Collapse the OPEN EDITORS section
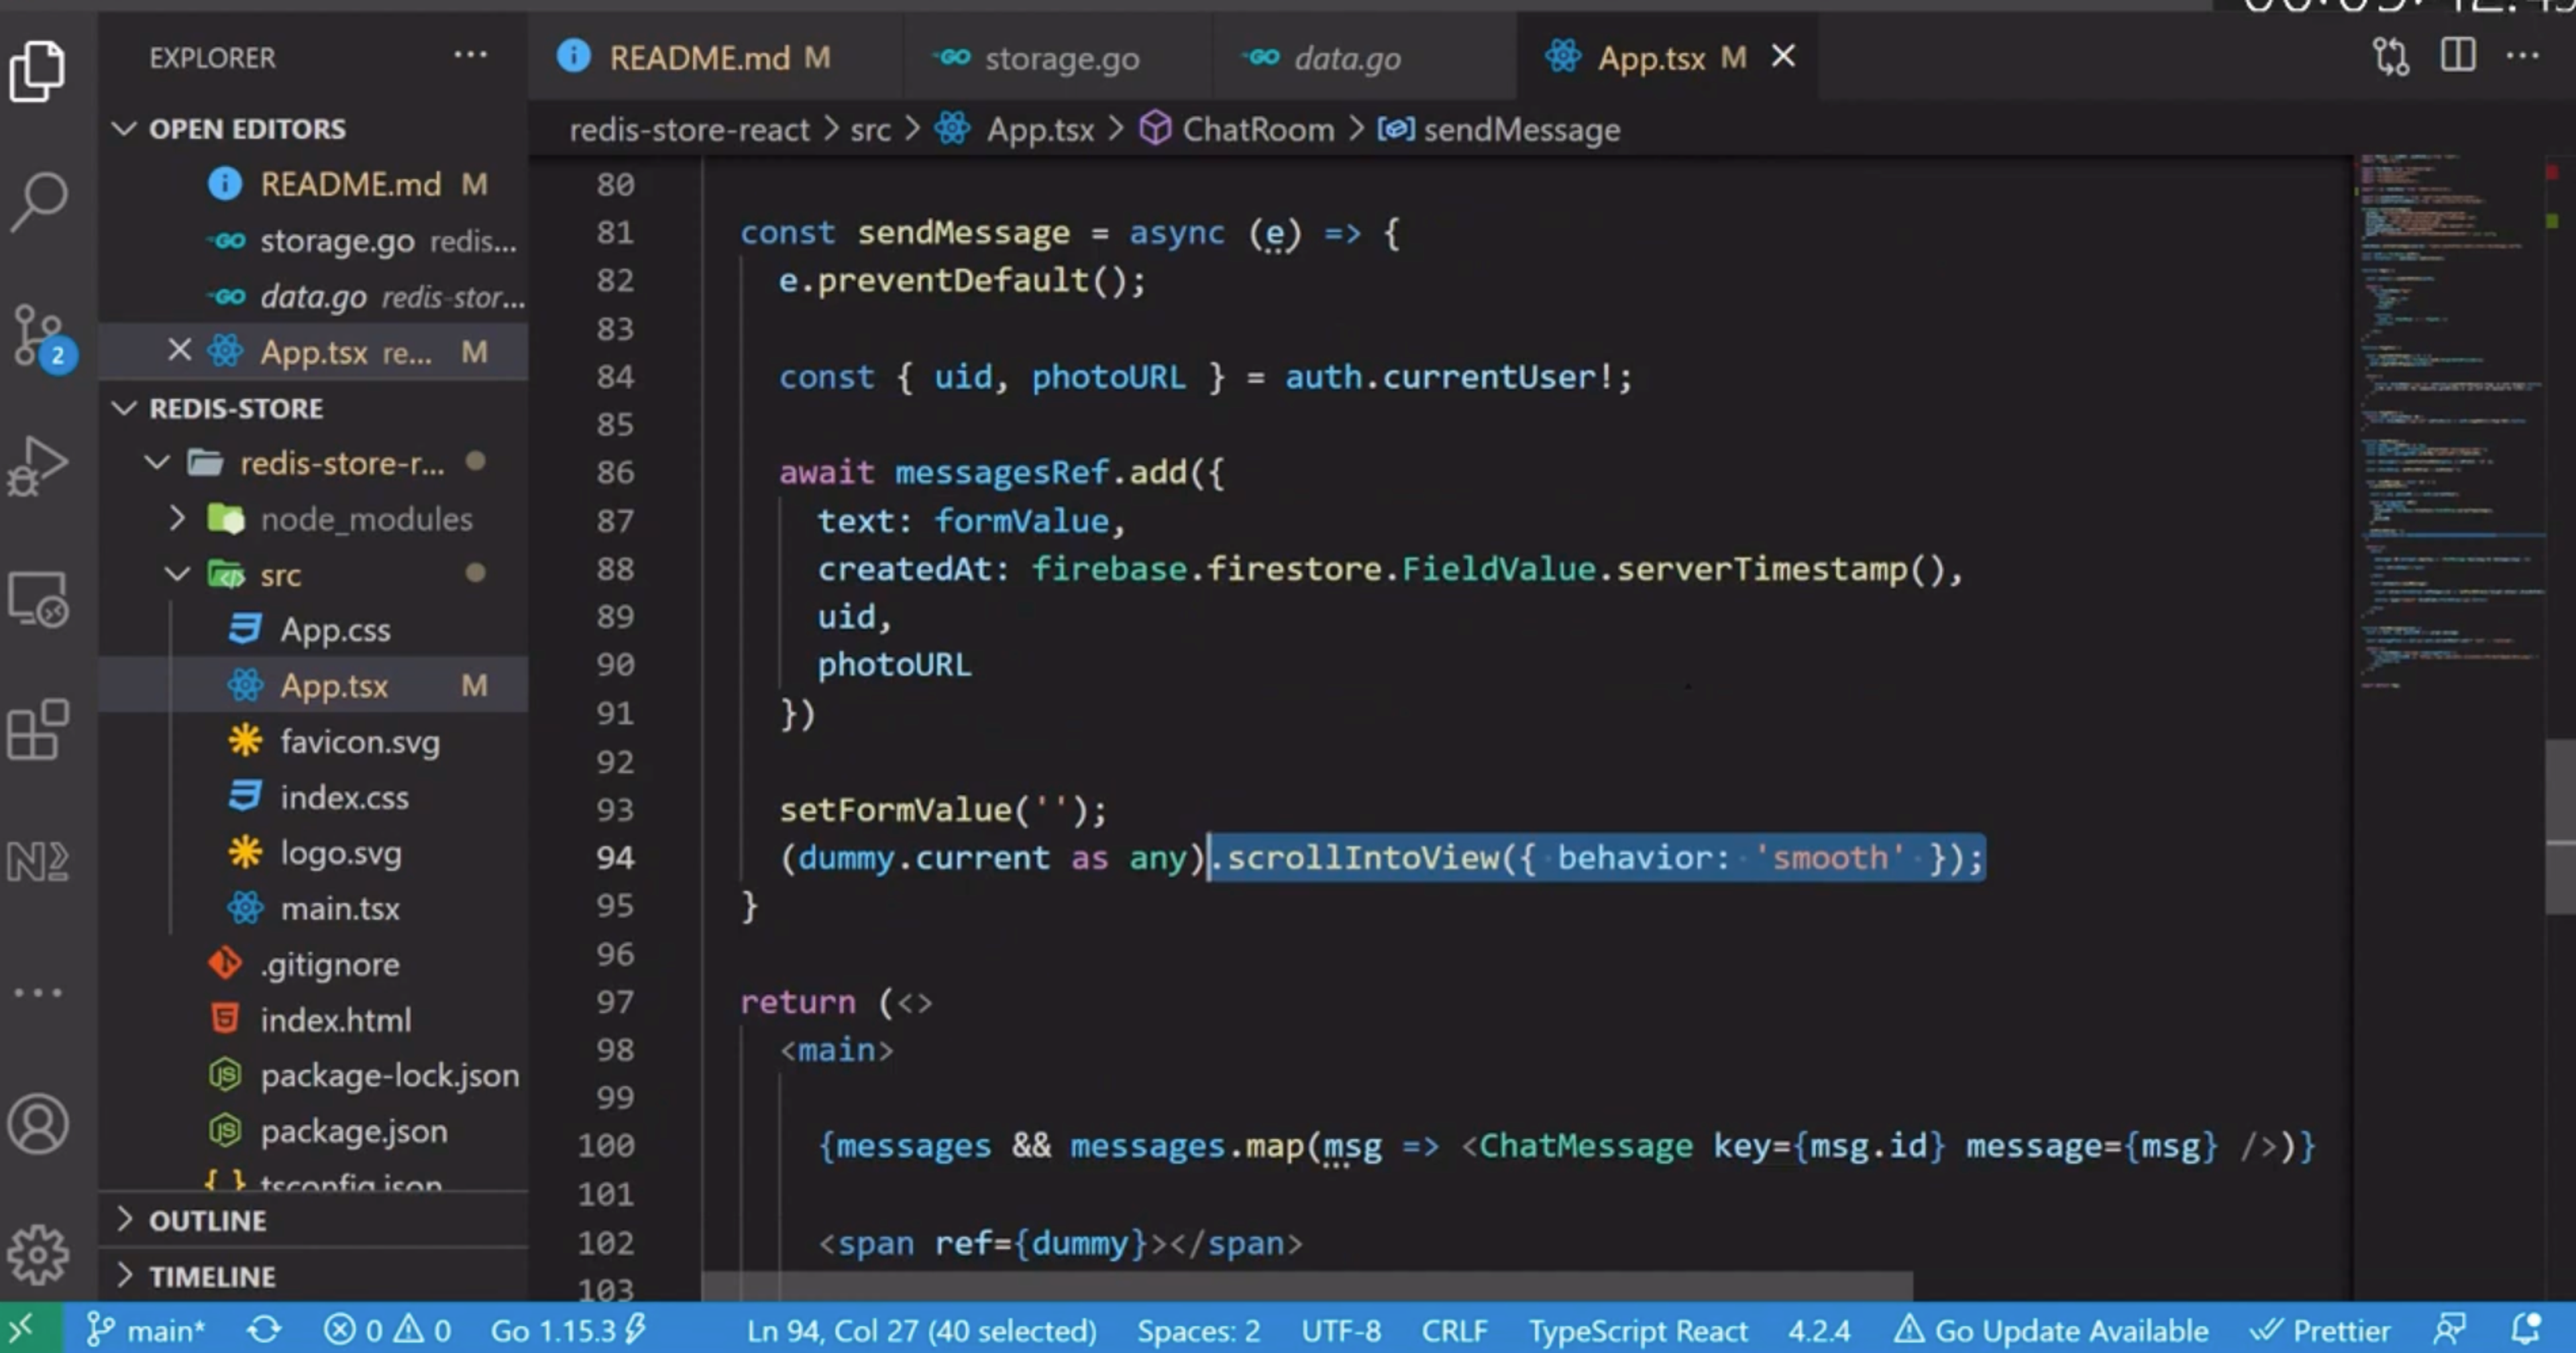 coord(247,129)
